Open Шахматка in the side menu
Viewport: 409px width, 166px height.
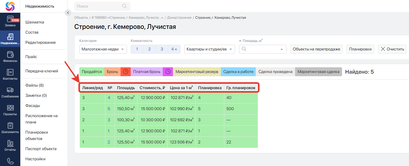pyautogui.click(x=35, y=22)
